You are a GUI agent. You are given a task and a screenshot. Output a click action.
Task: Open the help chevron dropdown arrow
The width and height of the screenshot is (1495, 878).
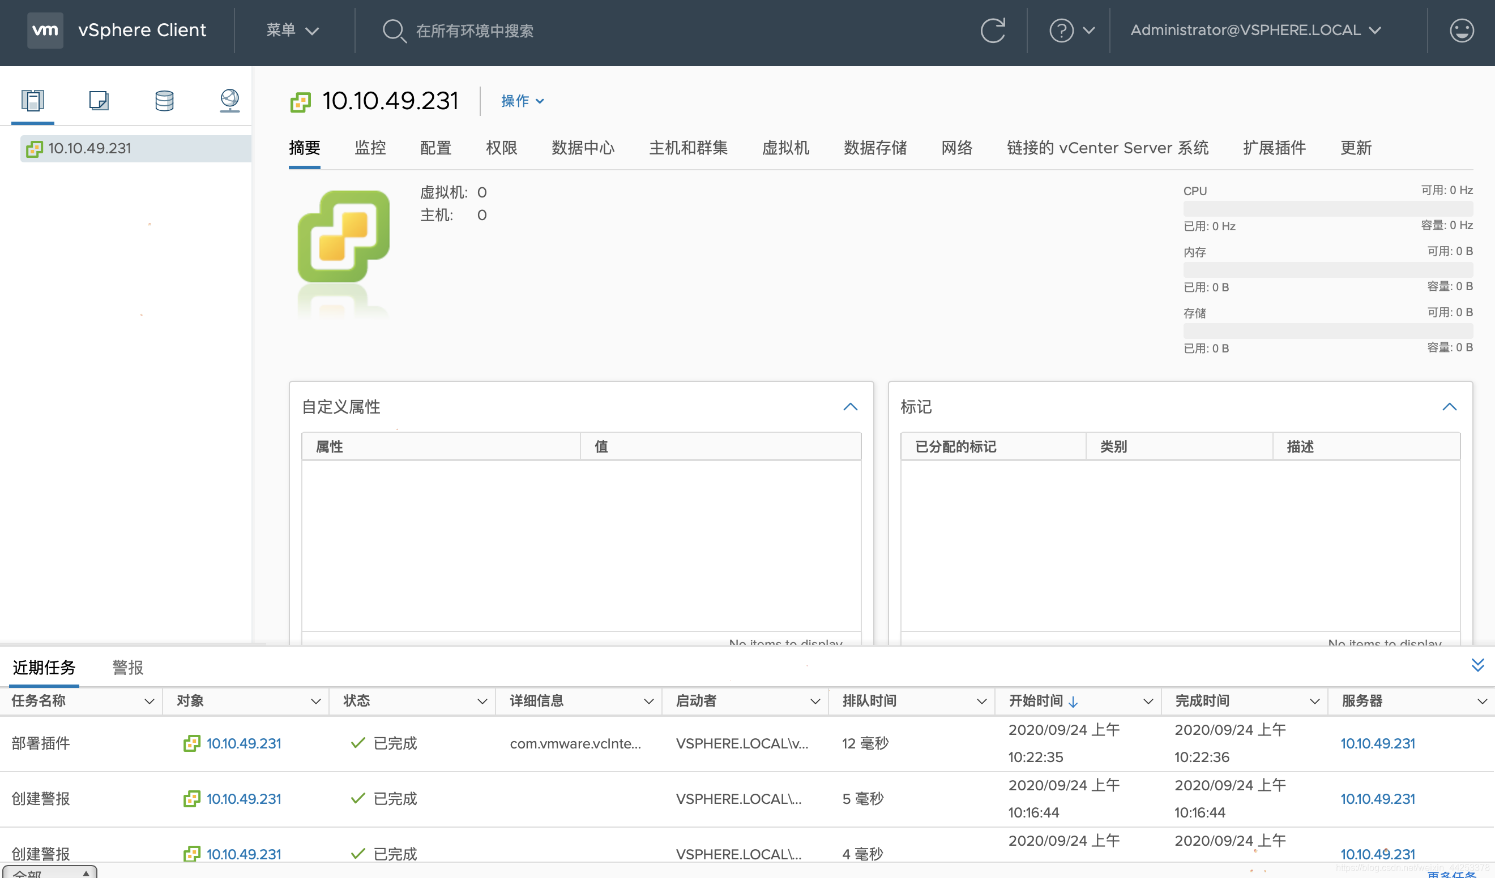[1089, 30]
